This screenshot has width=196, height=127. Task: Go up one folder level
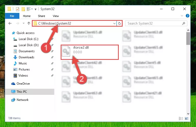point(29,23)
